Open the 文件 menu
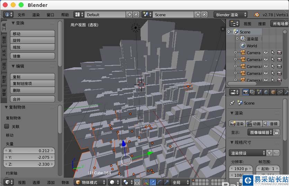Viewport: 289px width, 186px height. click(x=21, y=15)
